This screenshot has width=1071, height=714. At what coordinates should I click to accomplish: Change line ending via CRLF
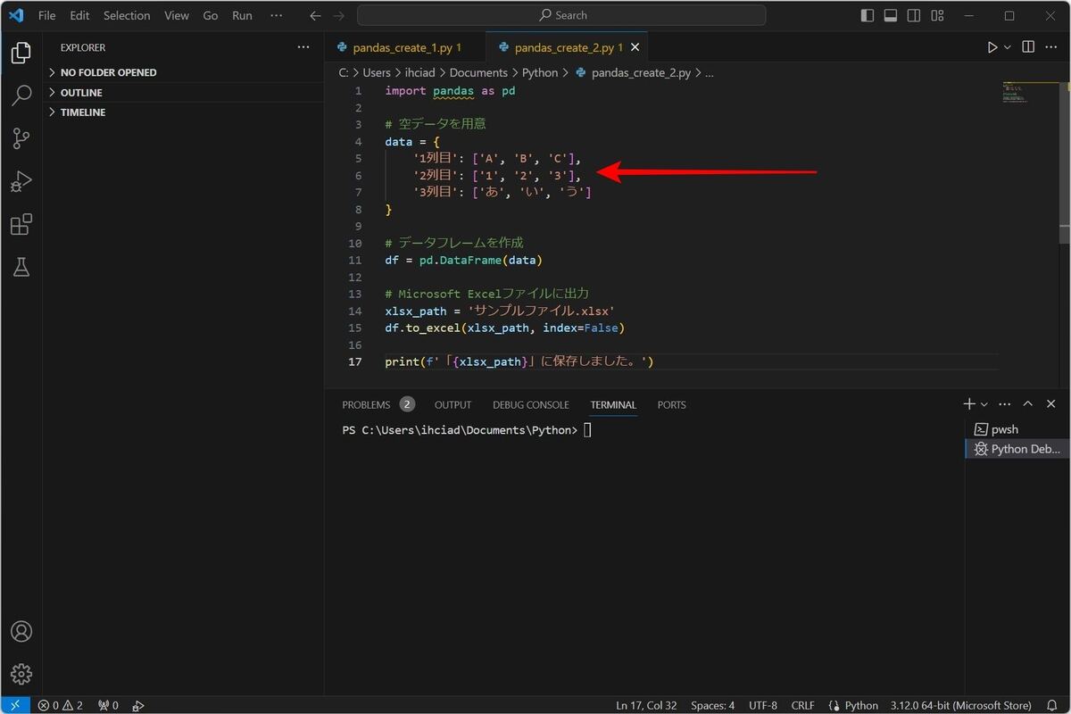802,705
